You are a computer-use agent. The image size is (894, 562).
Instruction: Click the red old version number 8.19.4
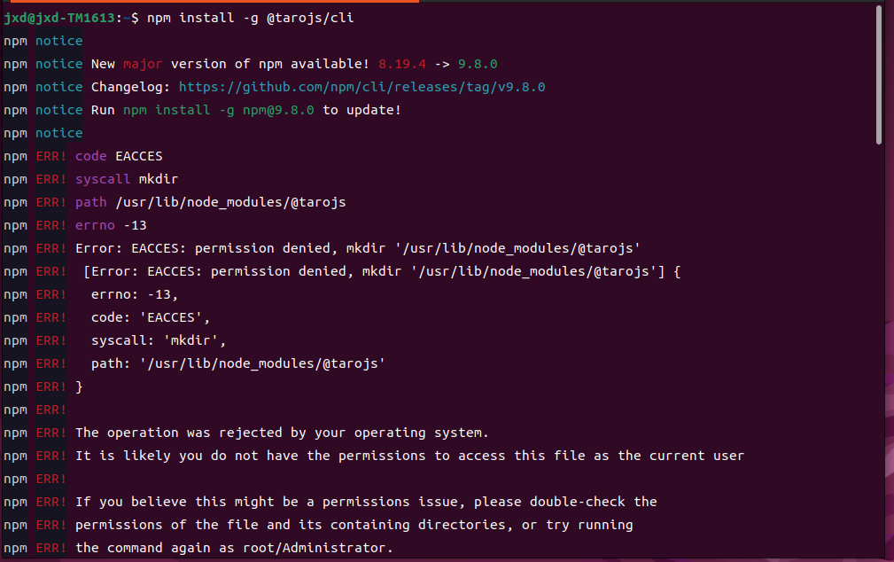[402, 64]
